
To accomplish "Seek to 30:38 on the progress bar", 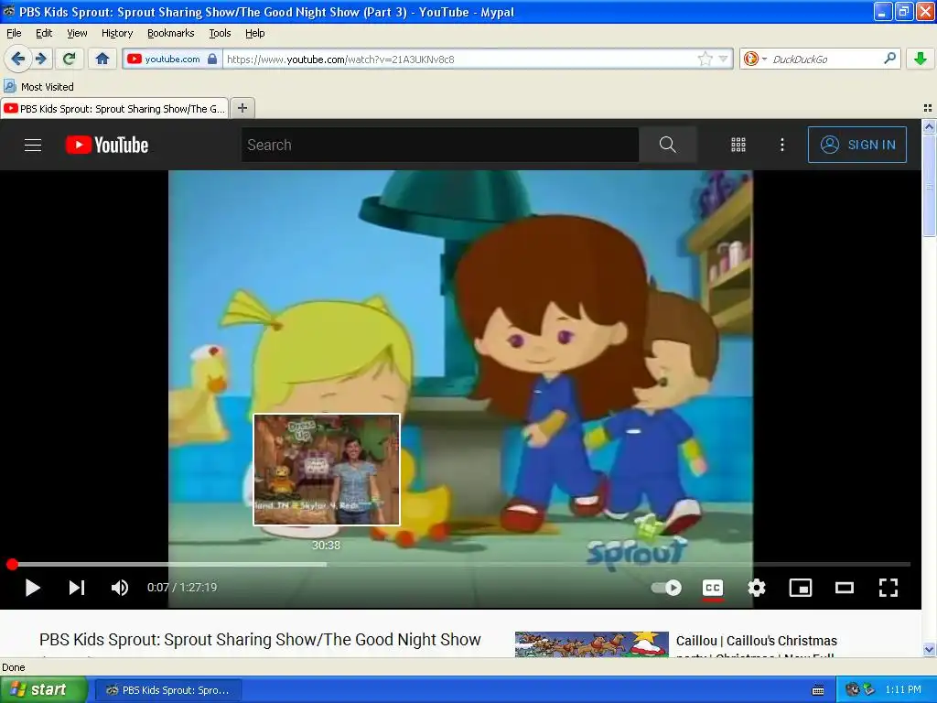I will click(x=327, y=564).
